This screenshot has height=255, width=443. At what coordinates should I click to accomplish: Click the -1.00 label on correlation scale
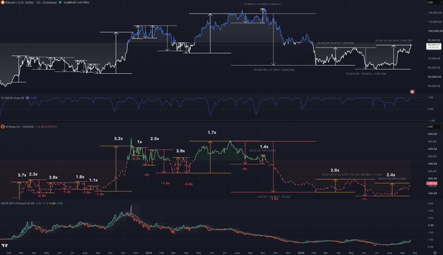pos(431,121)
